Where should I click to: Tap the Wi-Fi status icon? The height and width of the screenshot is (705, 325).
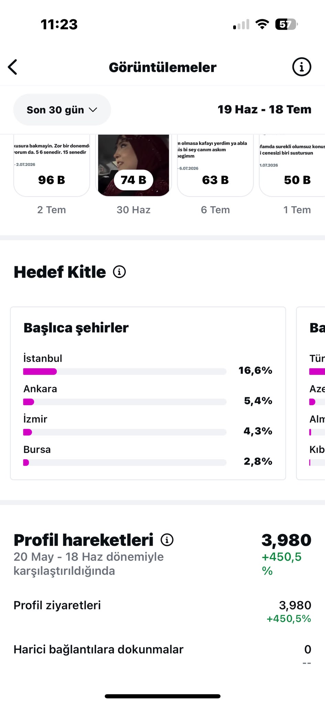pos(262,24)
